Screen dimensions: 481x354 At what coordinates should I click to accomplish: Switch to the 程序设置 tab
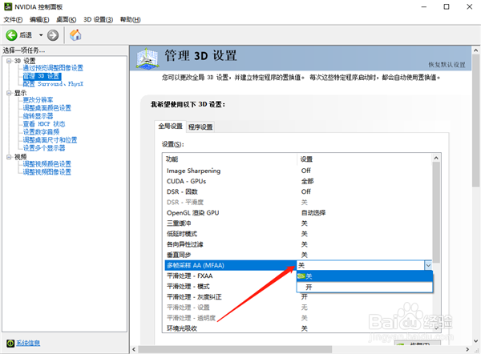click(200, 127)
